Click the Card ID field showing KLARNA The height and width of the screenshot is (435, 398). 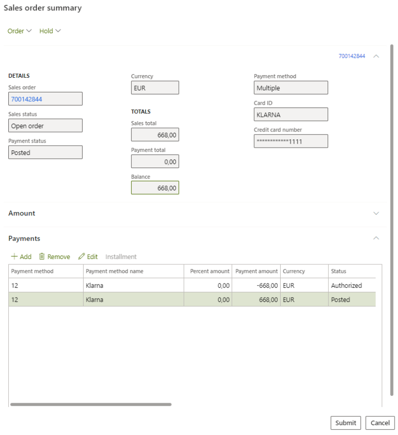pos(290,114)
